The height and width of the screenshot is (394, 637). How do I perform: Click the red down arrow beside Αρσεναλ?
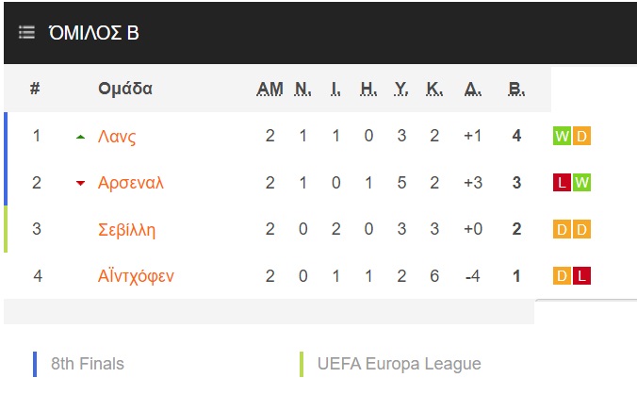tap(80, 183)
